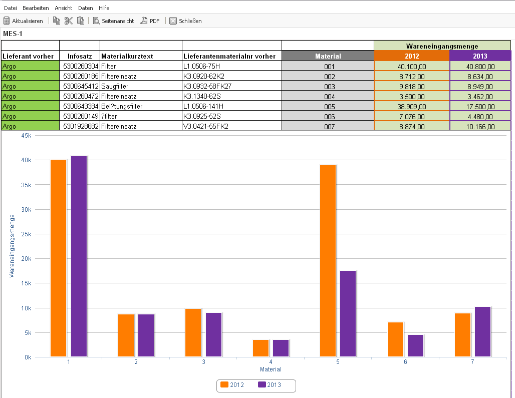Click supplier number K3.1340-62S

tap(202, 96)
